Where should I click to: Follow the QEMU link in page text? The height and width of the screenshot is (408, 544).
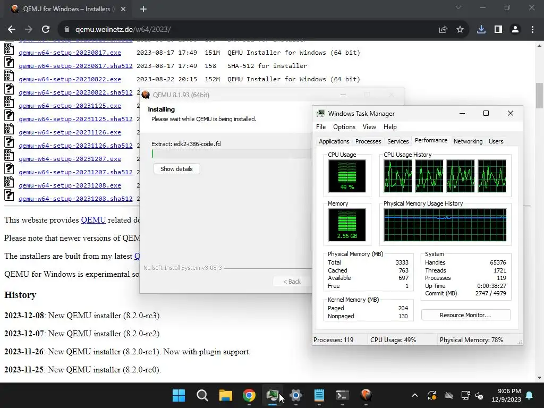93,220
